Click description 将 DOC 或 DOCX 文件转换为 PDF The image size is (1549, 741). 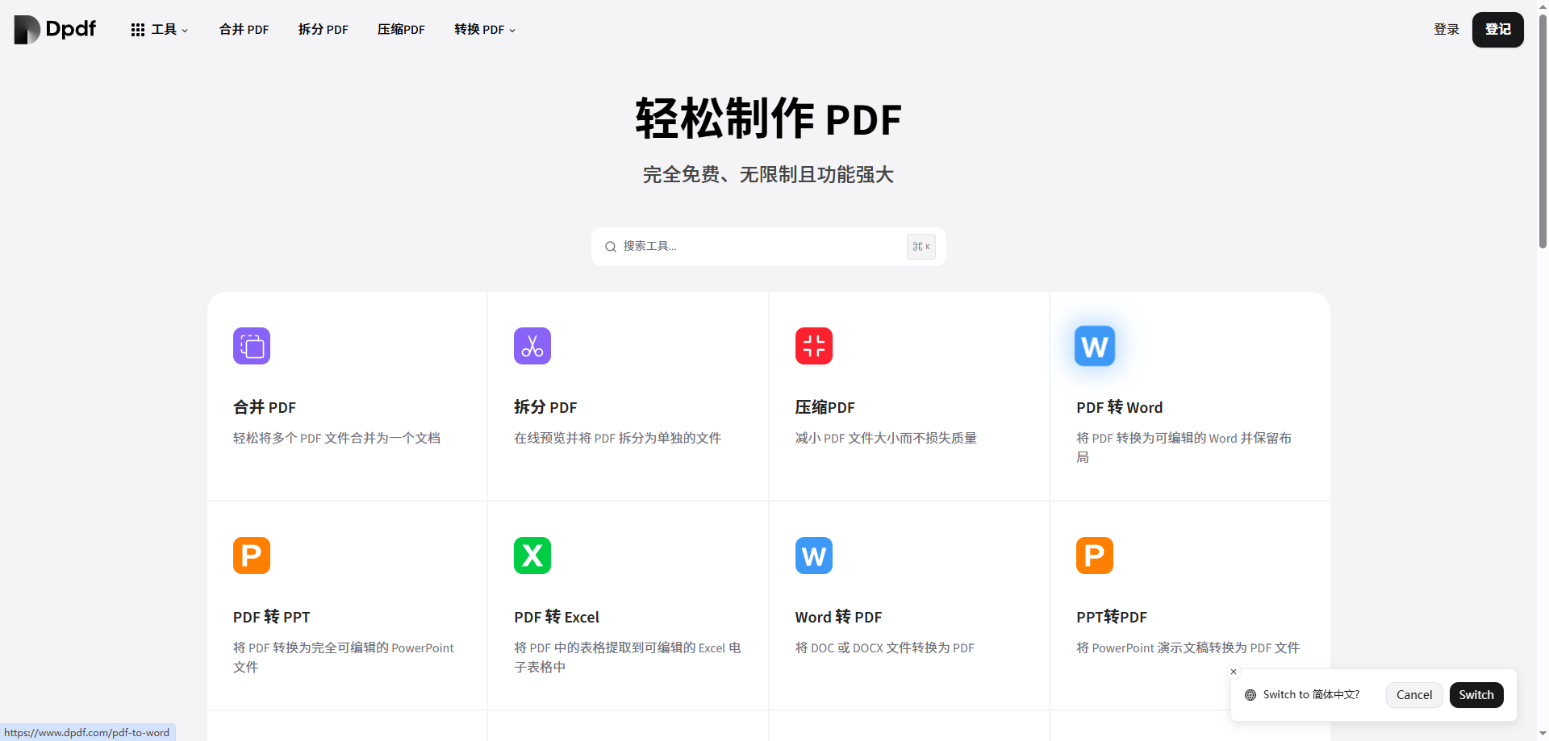click(x=884, y=647)
